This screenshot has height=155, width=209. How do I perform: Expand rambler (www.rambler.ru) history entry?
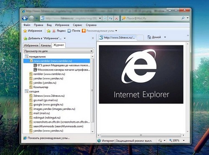[x=47, y=74]
